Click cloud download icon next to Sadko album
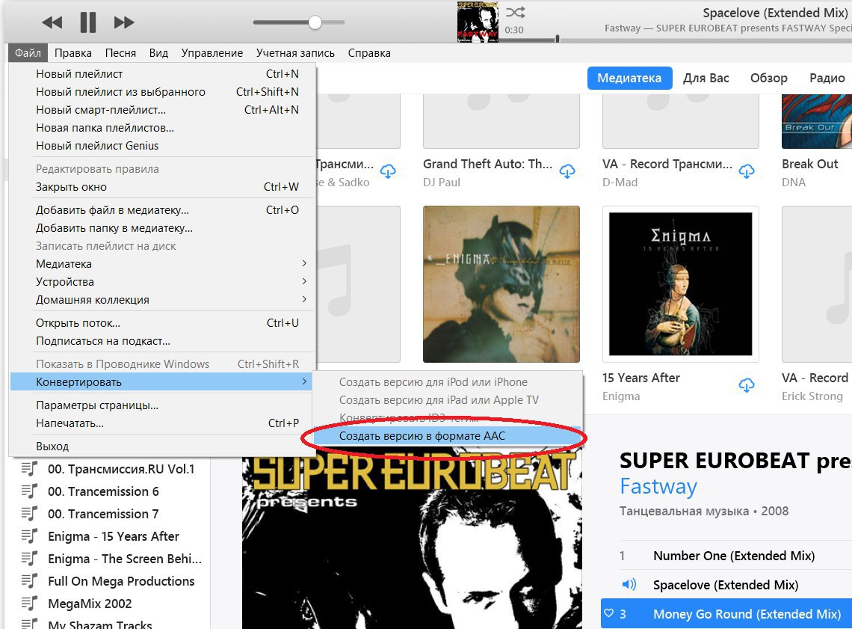 point(388,171)
